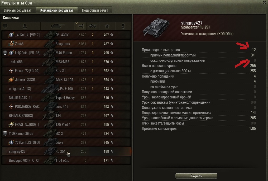Select player Zus85 row
The image size is (268, 181).
coord(66,44)
